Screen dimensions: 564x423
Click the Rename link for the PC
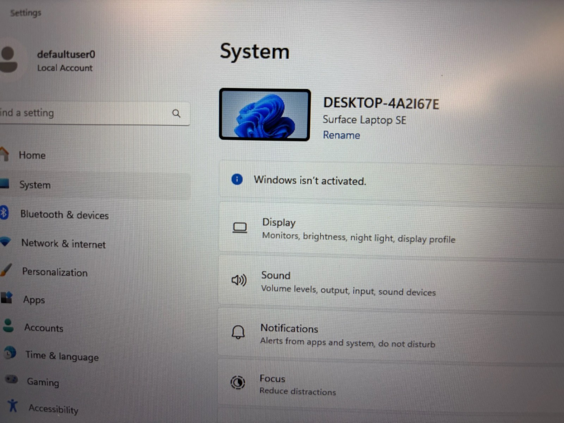[x=341, y=135]
